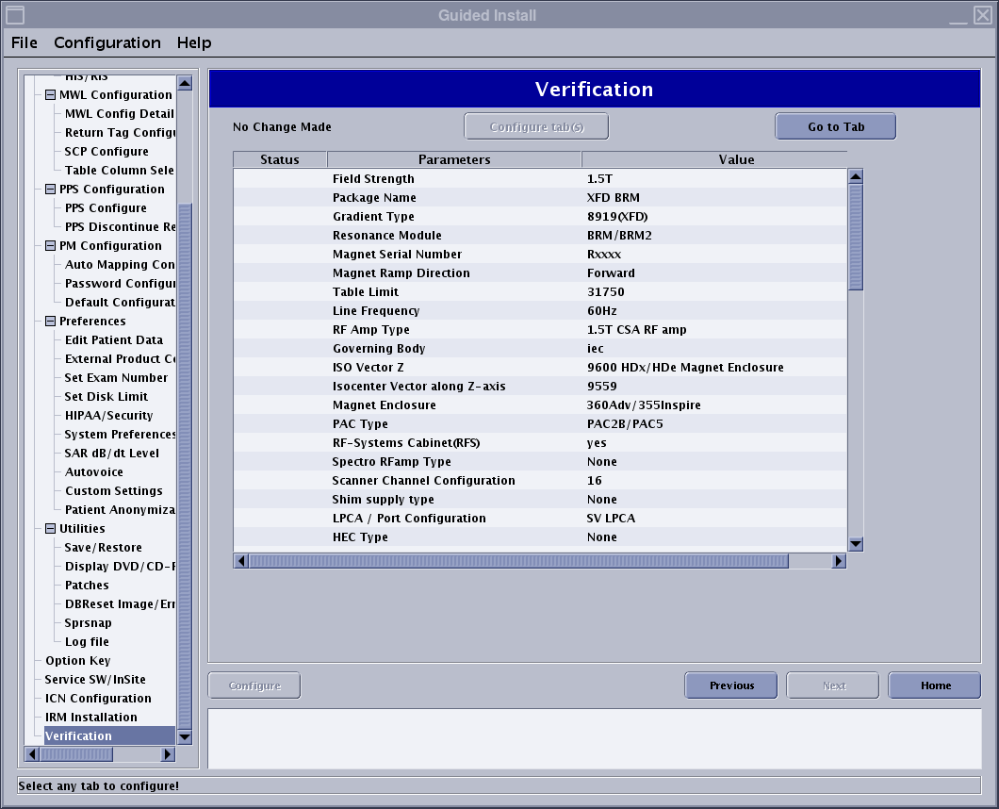Collapse the MWL Configuration tree node
The height and width of the screenshot is (809, 999).
(50, 95)
